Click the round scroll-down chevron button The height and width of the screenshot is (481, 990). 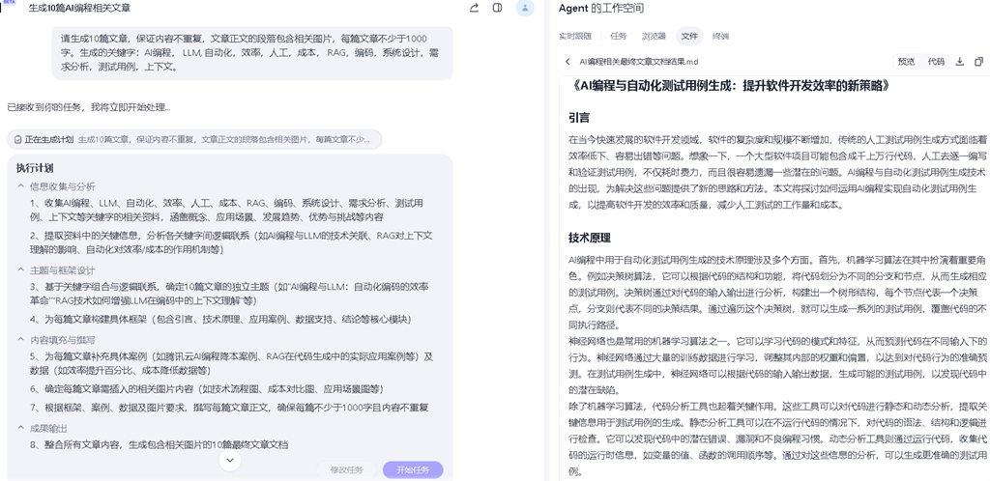coord(230,460)
